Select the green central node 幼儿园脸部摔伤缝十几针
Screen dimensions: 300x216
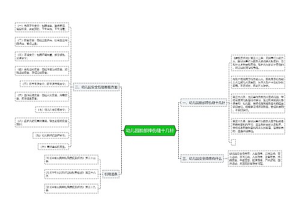pos(150,131)
